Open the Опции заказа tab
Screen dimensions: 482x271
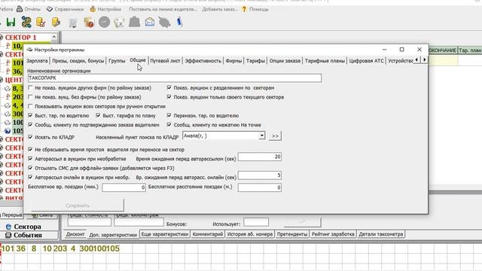(285, 61)
